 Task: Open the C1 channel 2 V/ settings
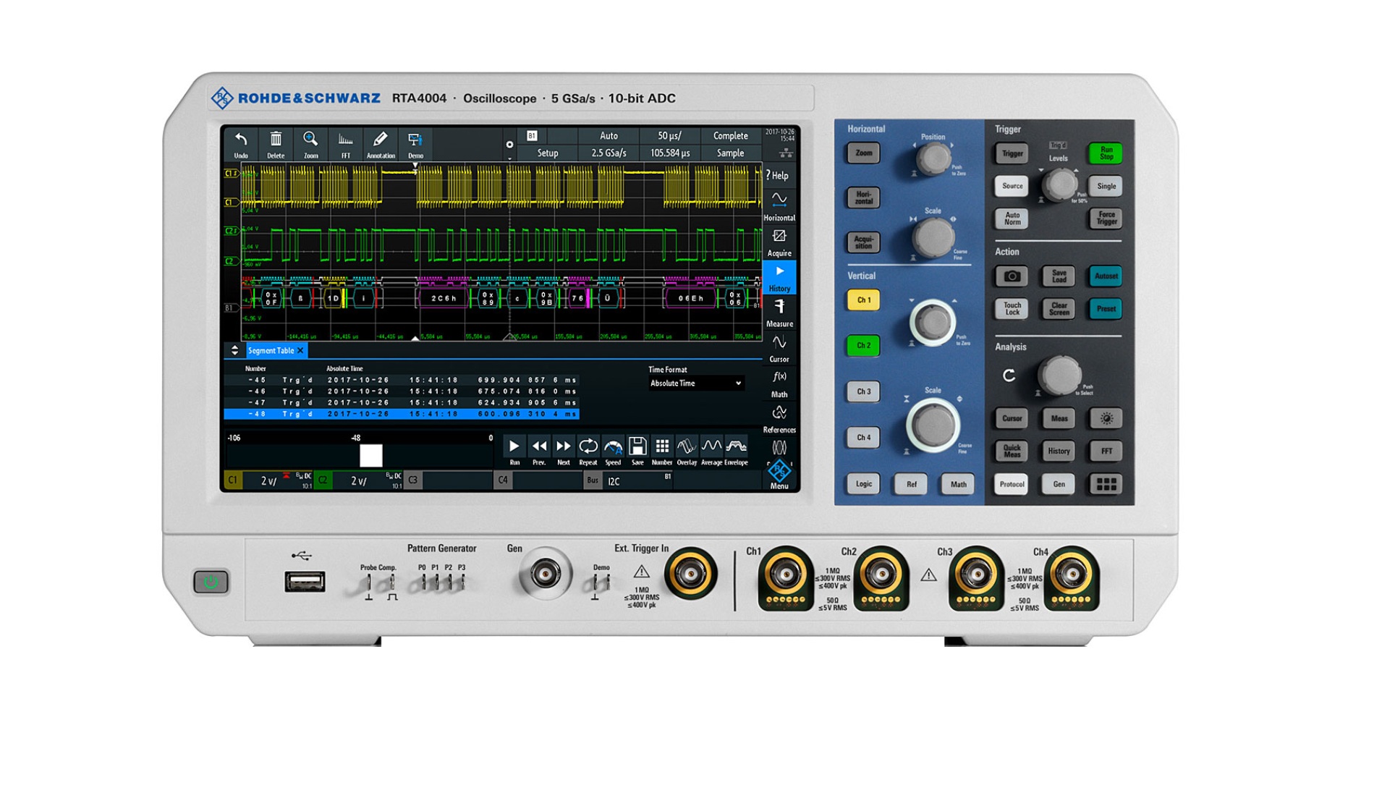tap(268, 480)
